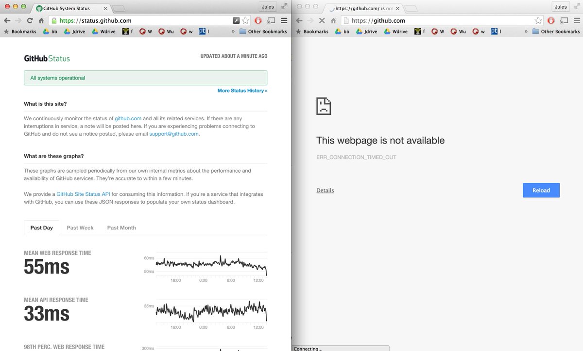
Task: Open the 'bb' bookmark in github.com window
Action: (343, 32)
